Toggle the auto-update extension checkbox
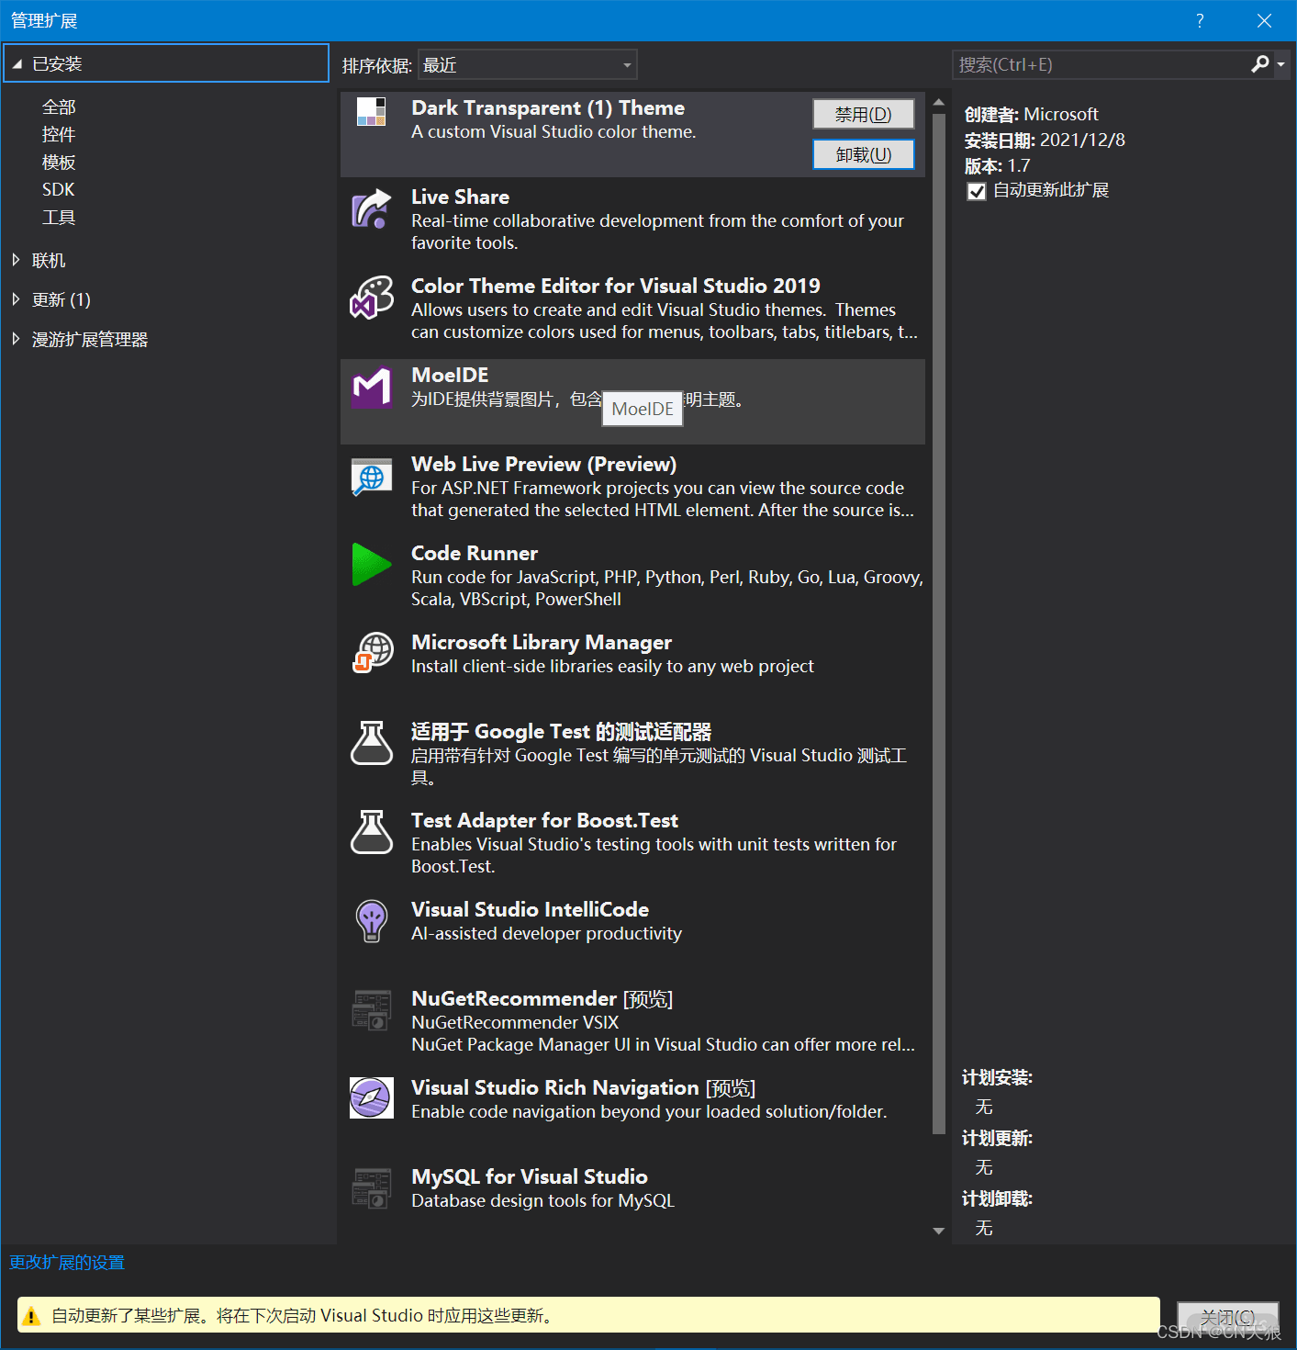 977,191
